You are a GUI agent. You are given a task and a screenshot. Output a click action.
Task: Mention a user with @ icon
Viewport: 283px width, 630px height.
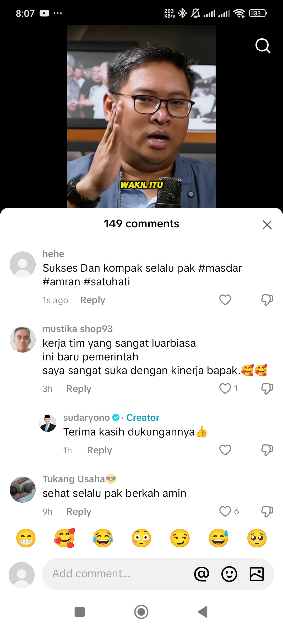coord(202,574)
